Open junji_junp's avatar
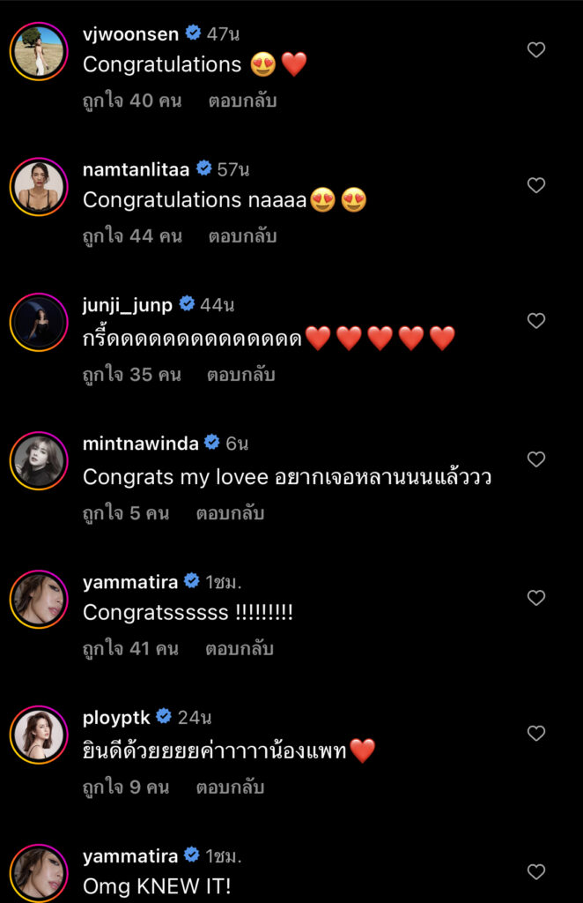Image resolution: width=583 pixels, height=903 pixels. [x=39, y=323]
